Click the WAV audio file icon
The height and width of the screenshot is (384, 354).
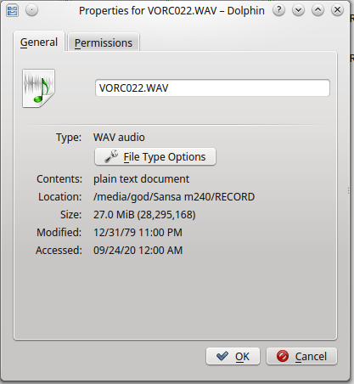tap(38, 88)
